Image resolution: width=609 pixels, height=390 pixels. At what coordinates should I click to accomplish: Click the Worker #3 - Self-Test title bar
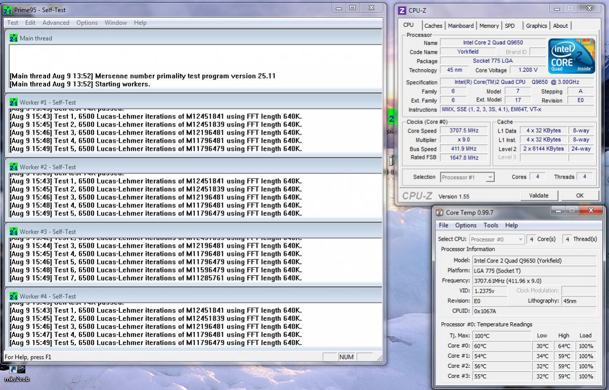(194, 232)
